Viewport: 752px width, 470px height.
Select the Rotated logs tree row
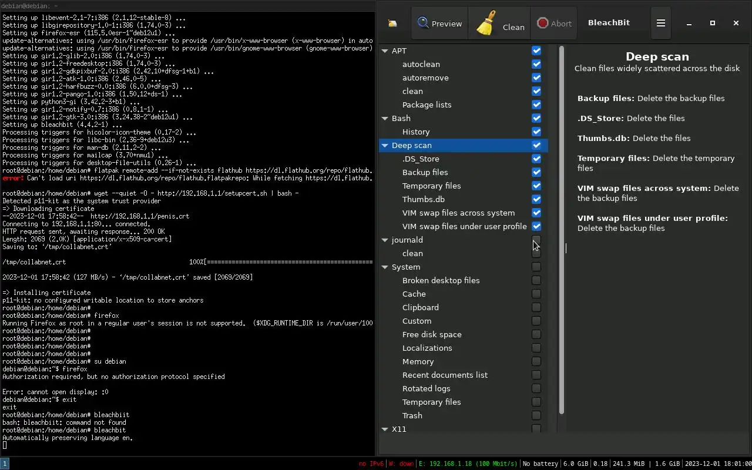click(x=464, y=388)
